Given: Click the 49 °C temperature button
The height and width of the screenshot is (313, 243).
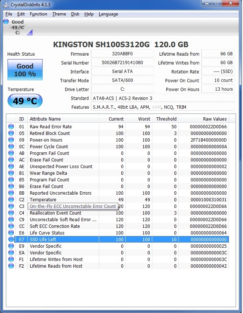Looking at the screenshot, I should 25,101.
